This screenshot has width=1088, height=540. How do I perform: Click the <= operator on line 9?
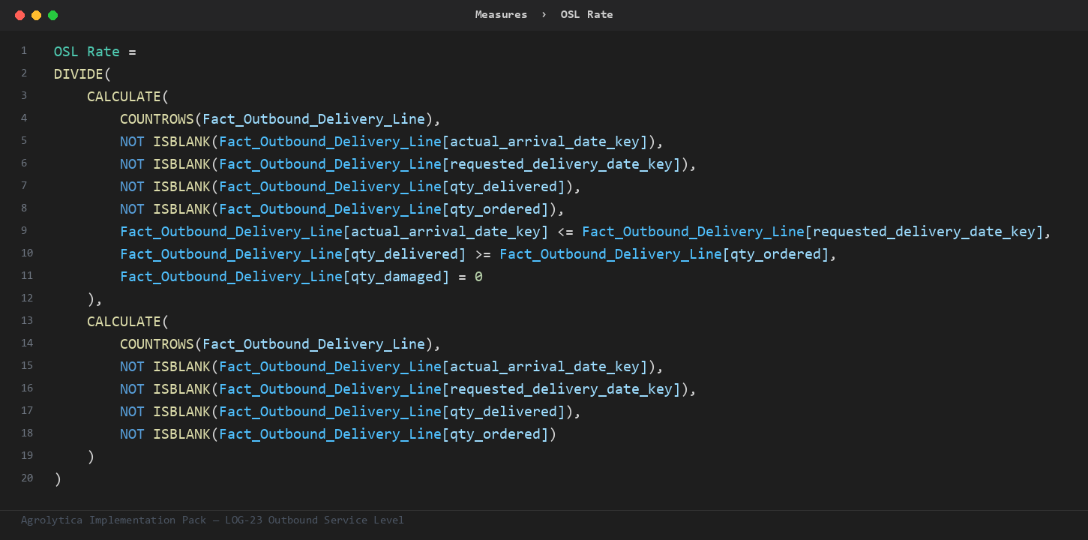point(565,232)
